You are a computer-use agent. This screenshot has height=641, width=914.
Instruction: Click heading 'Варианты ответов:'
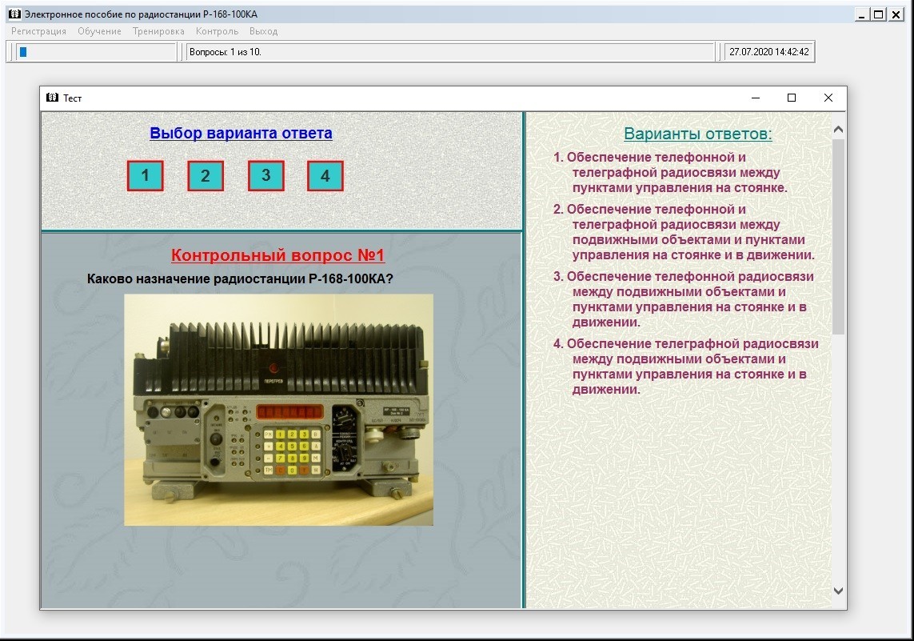tap(698, 134)
